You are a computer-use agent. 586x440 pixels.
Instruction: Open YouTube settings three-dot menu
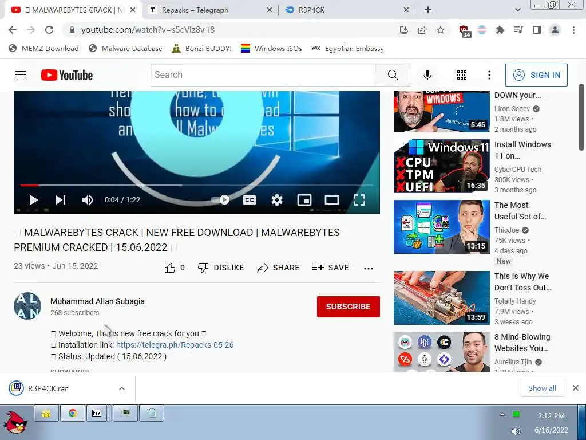point(489,75)
